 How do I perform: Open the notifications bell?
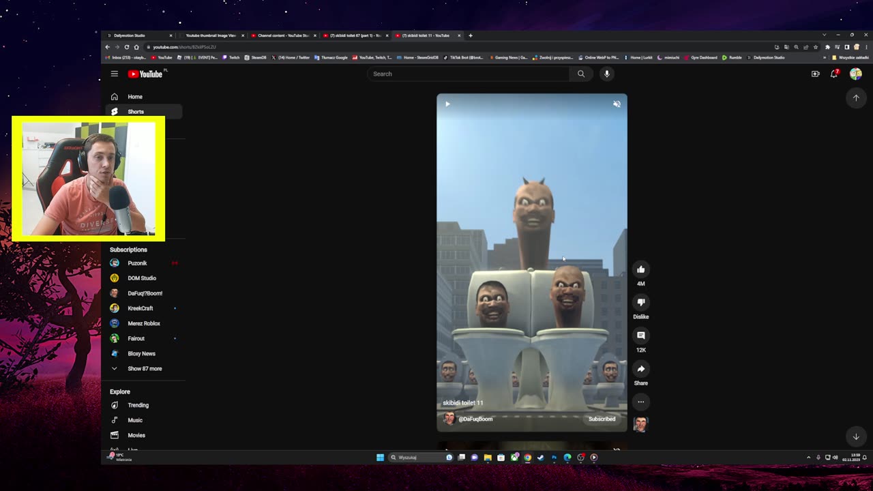pyautogui.click(x=834, y=74)
